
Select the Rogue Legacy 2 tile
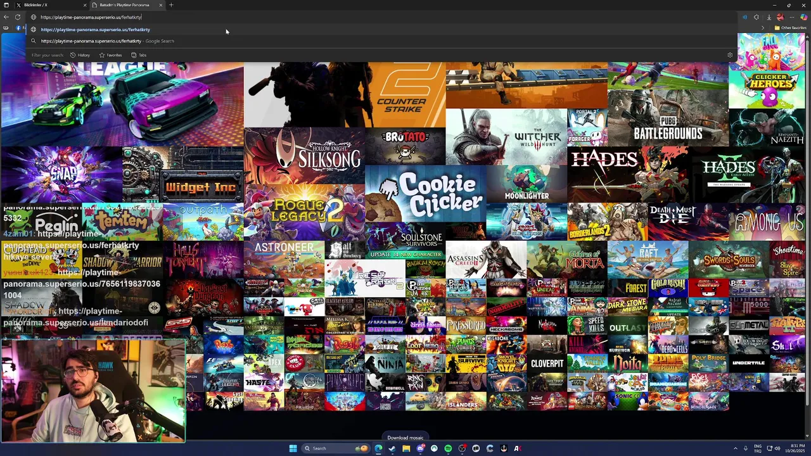point(304,213)
